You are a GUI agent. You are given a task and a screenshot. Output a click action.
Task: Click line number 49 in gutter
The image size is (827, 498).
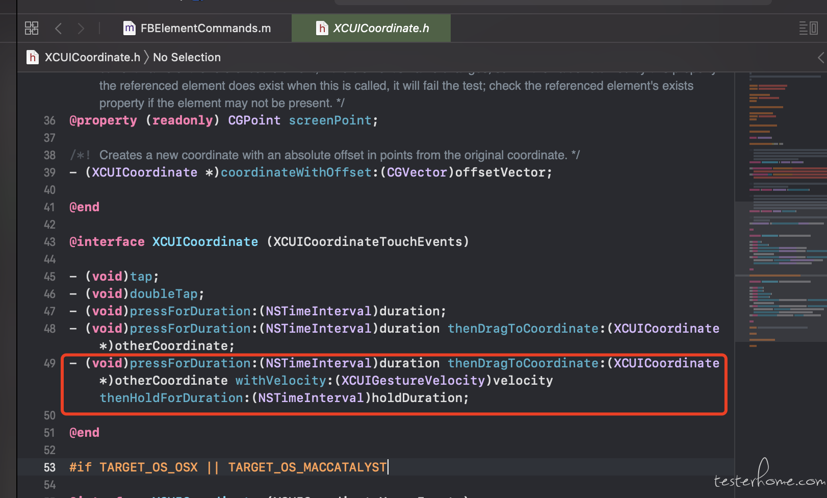tap(49, 363)
